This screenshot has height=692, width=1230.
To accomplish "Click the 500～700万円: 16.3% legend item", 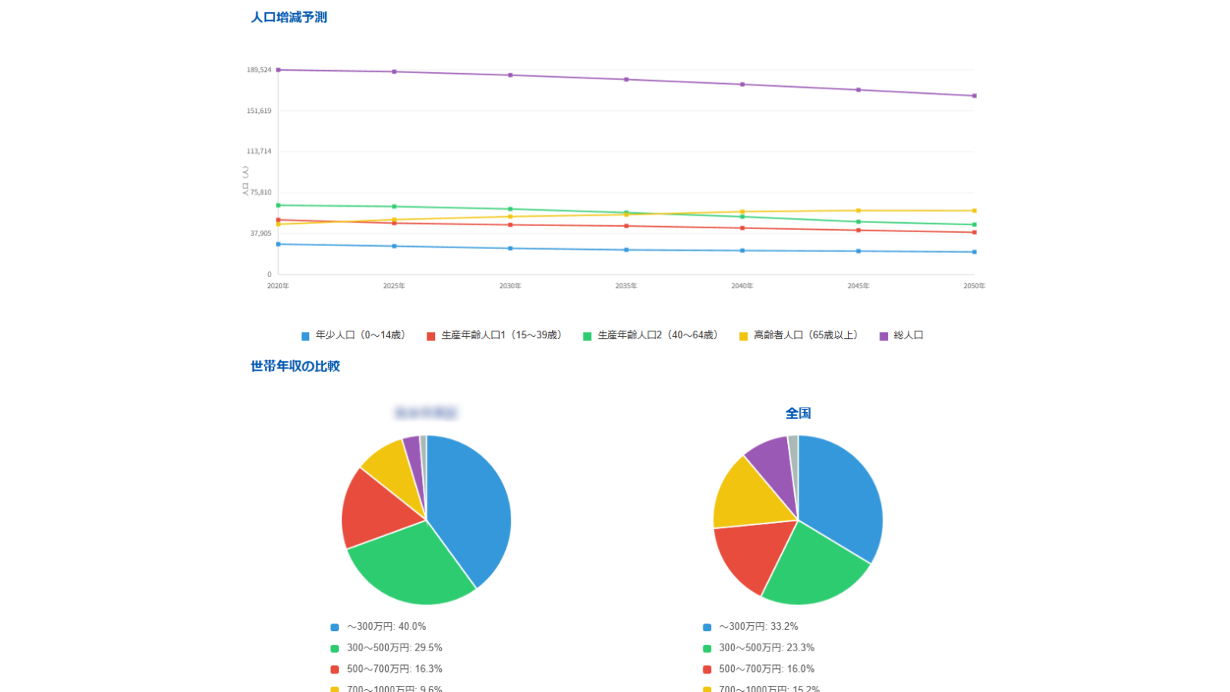I will (x=394, y=669).
